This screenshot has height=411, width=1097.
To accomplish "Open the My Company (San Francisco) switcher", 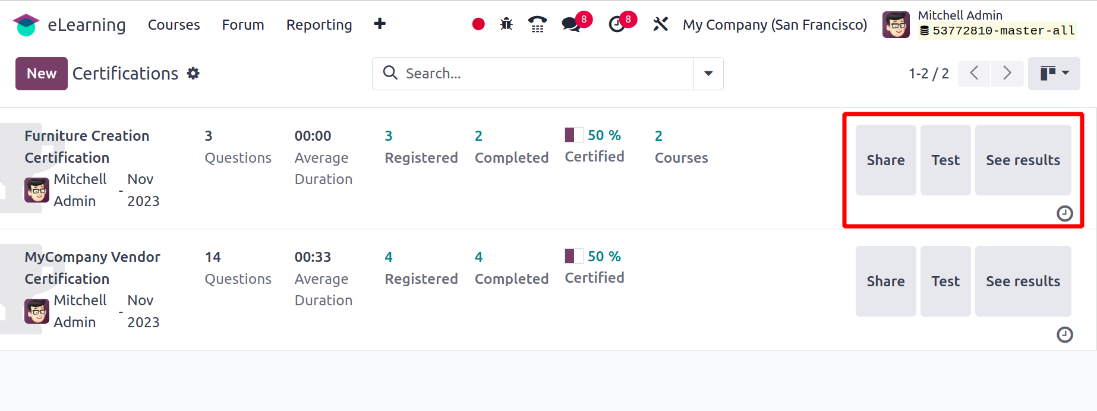I will click(775, 25).
